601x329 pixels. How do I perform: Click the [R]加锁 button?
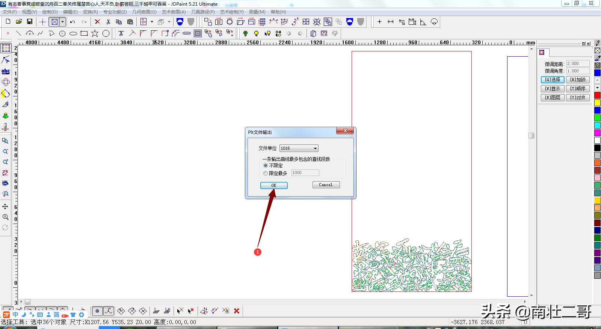pyautogui.click(x=578, y=80)
